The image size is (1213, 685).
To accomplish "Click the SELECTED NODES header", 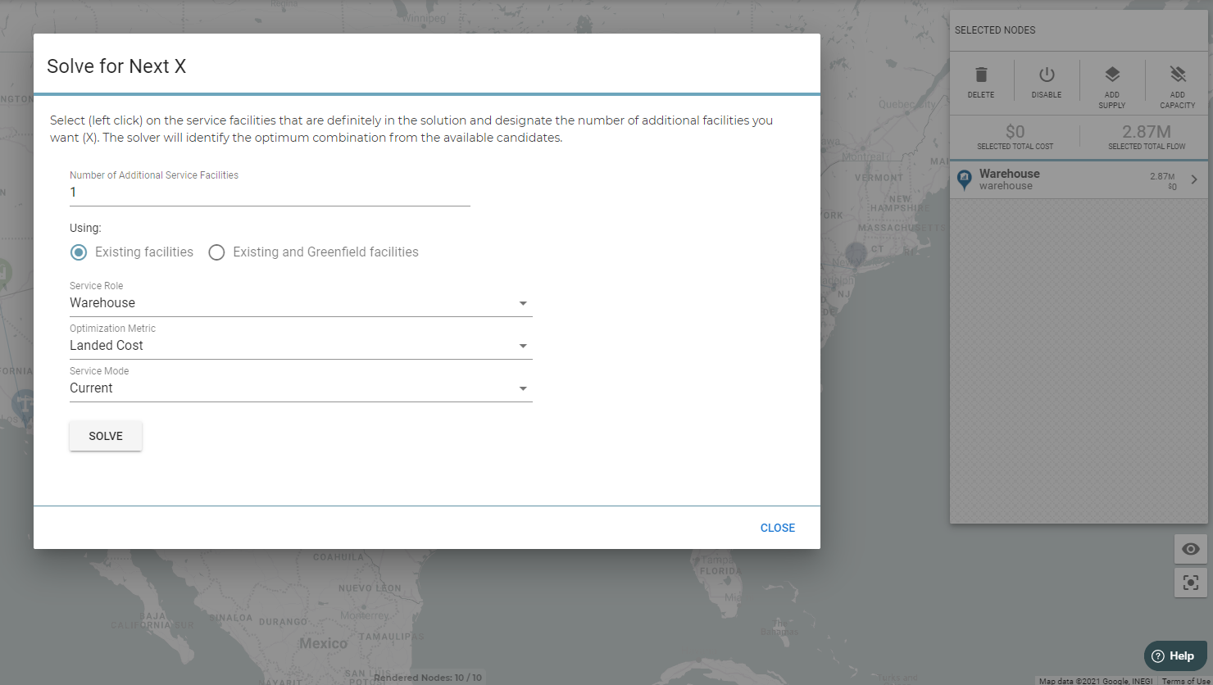I will coord(995,30).
